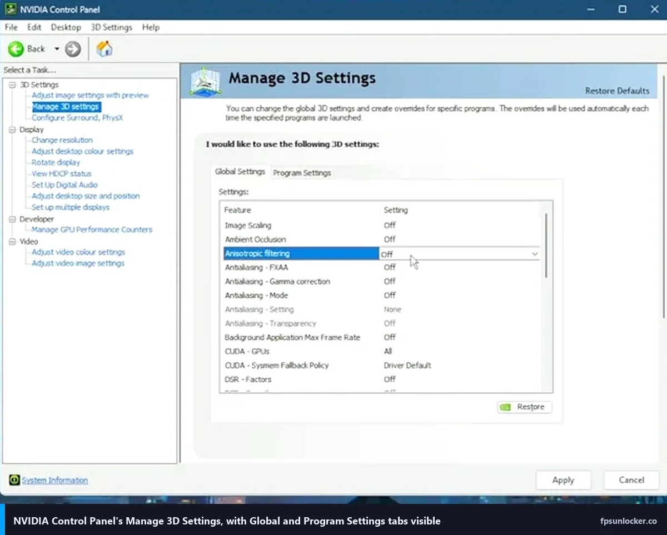667x535 pixels.
Task: Select the CUDA - GPUs row
Action: [381, 352]
